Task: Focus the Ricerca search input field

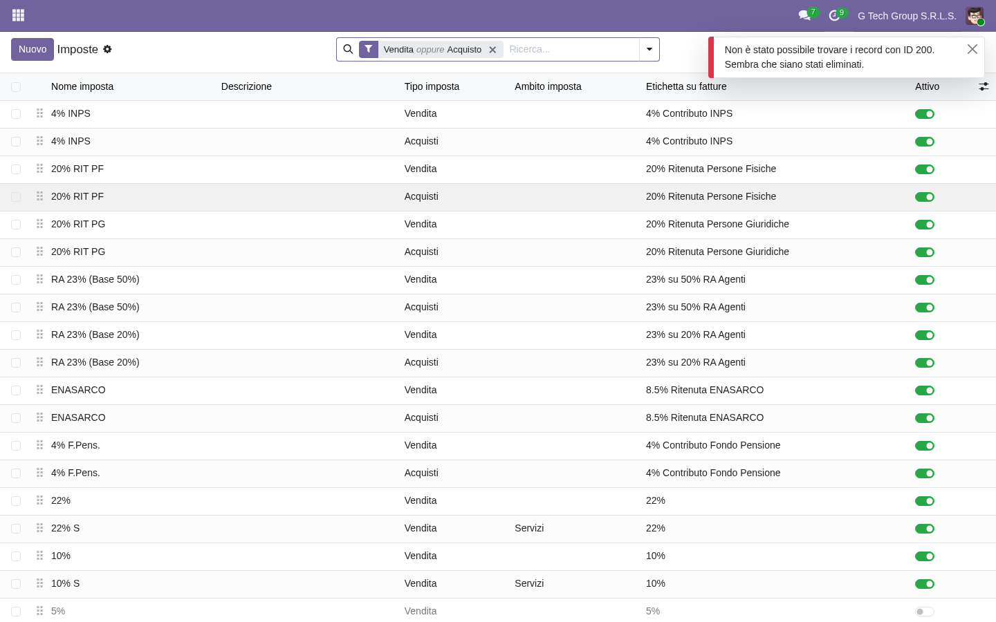Action: [571, 49]
